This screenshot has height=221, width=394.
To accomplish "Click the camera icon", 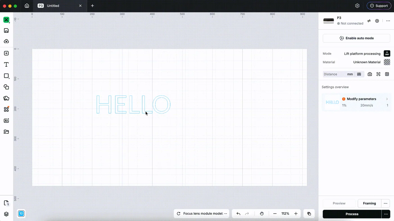I will 370,74.
